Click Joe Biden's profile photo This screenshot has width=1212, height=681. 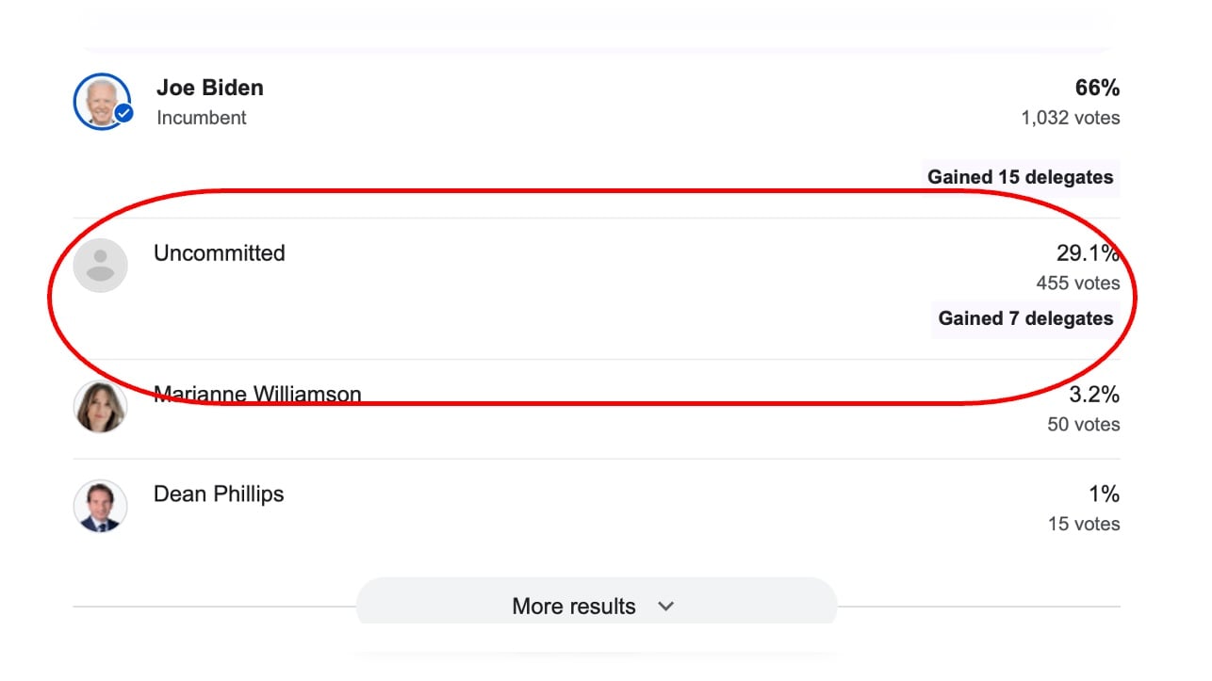[x=101, y=101]
